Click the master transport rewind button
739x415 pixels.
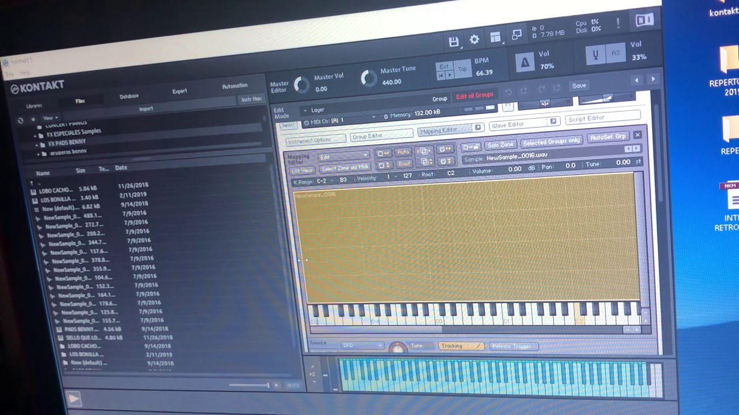[x=441, y=76]
